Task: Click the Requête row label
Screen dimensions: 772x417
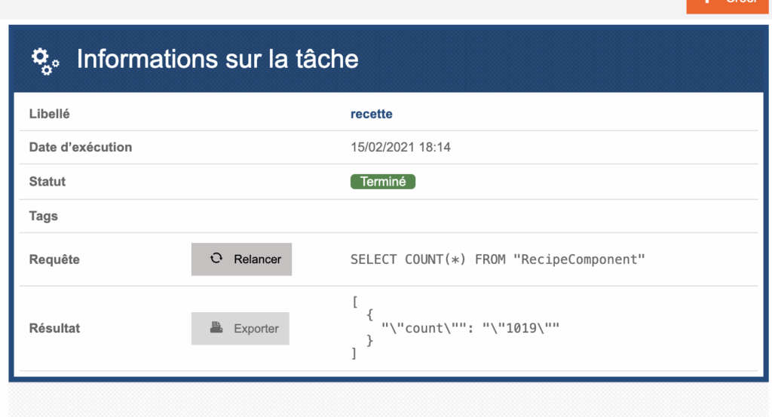Action: [x=54, y=259]
